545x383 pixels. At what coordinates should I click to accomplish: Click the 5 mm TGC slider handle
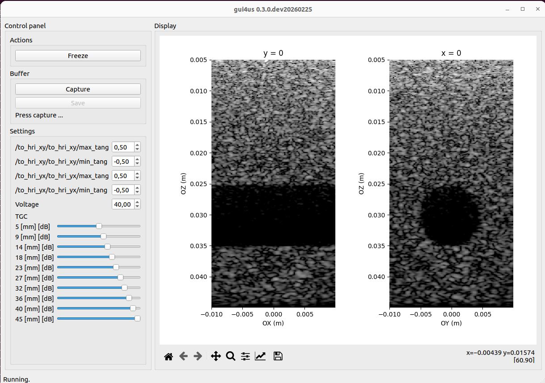[99, 226]
